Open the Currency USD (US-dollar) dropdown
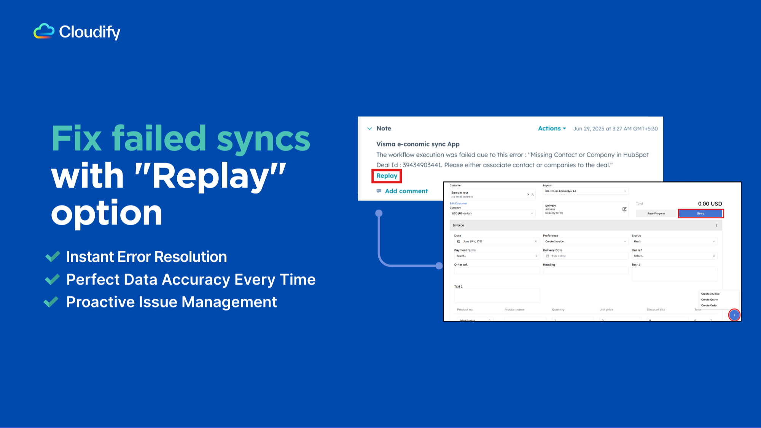The height and width of the screenshot is (428, 761). point(492,213)
